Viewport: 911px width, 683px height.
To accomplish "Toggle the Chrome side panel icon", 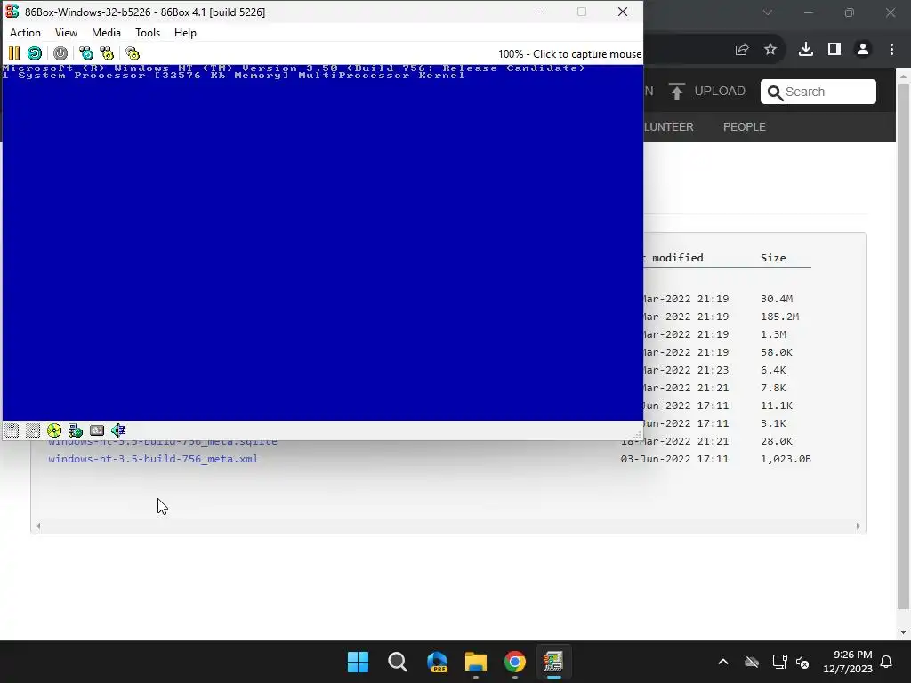I will coord(834,50).
